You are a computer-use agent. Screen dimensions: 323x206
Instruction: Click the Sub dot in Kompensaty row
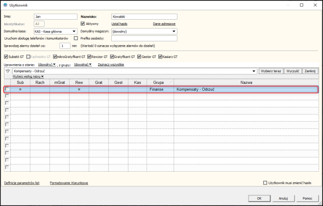coord(20,89)
